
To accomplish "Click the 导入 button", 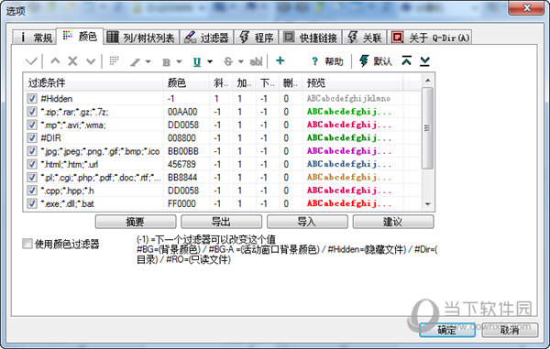I will [x=307, y=222].
